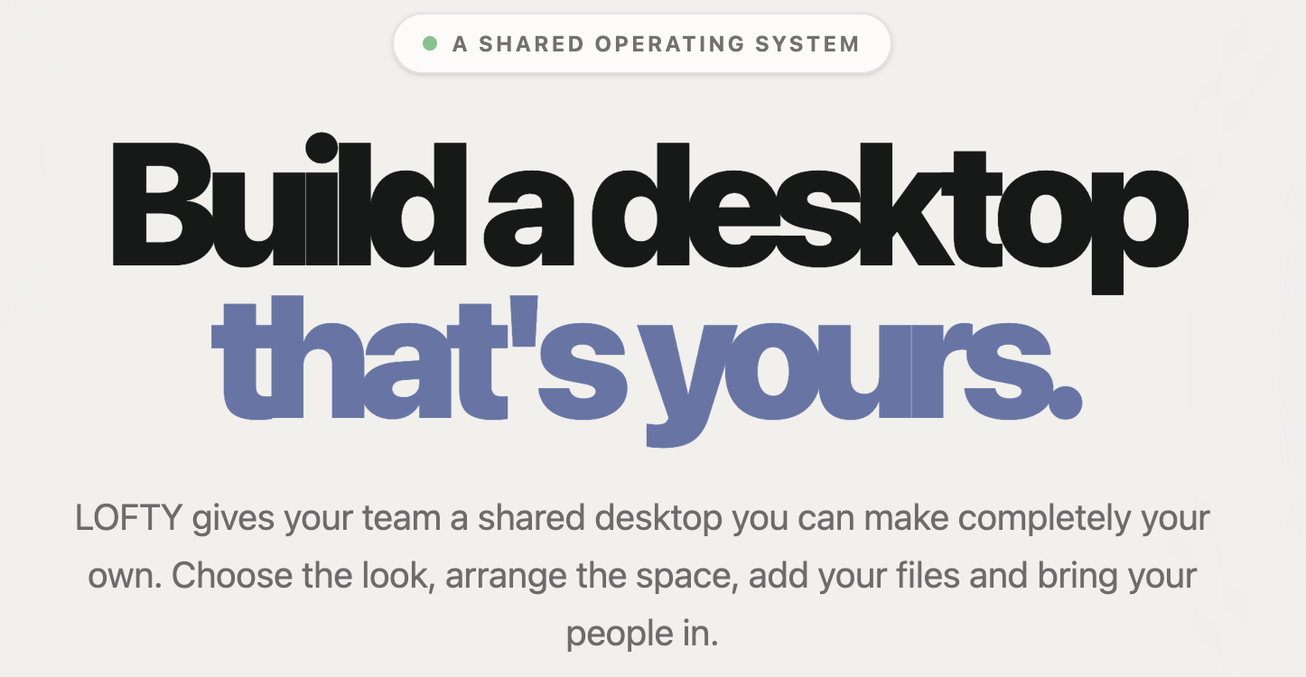Image resolution: width=1306 pixels, height=677 pixels.
Task: Click the paragraph starting "LOFTY gives your team"
Action: 642,576
